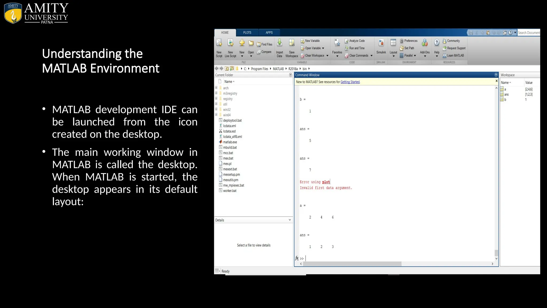Image resolution: width=547 pixels, height=308 pixels.
Task: Click the Help question mark icon
Action: [437, 43]
